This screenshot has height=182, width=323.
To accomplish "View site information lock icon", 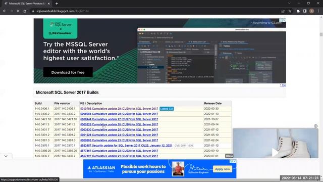I will 33,11.
